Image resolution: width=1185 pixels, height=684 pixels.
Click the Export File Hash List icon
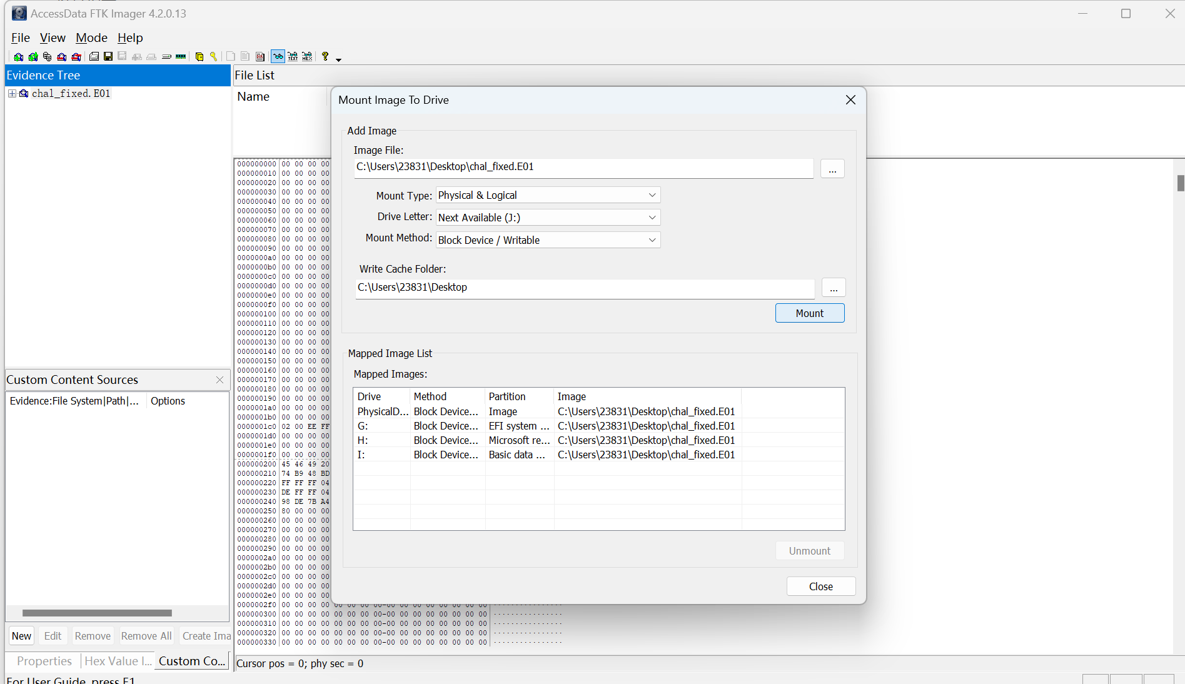[x=245, y=57]
